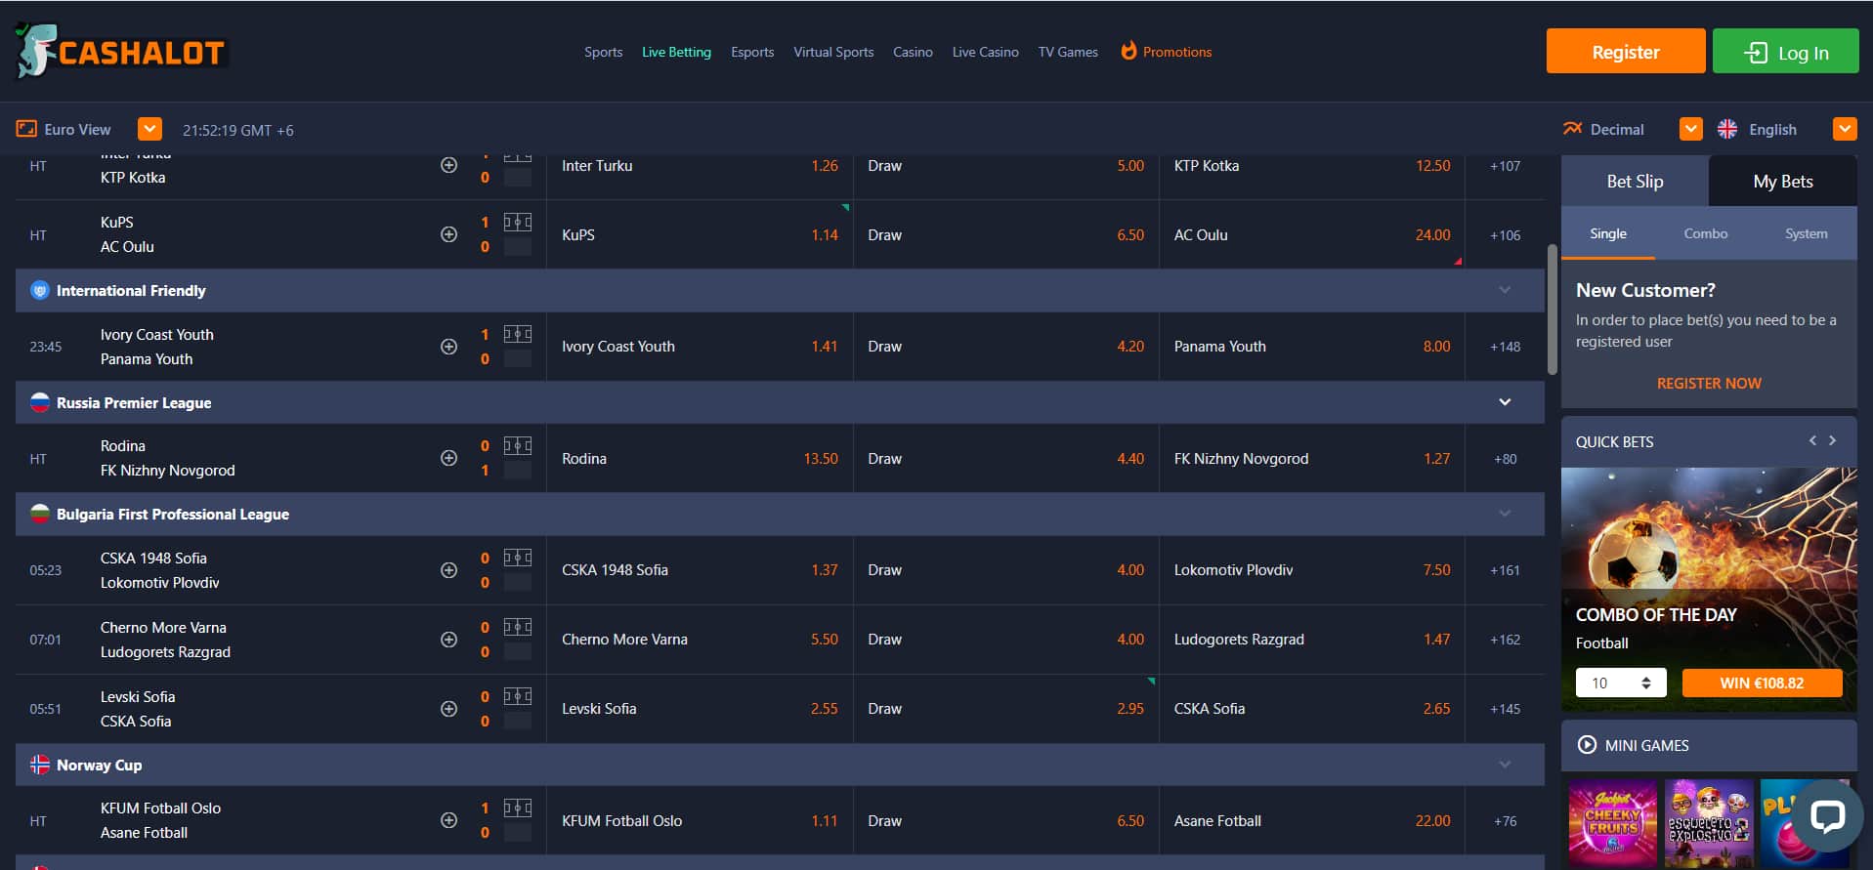
Task: Click the Mini Games play icon
Action: click(1587, 745)
